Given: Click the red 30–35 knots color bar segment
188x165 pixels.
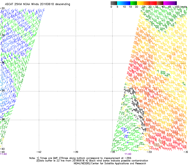Looking at the screenshot, I should (x=153, y=3).
